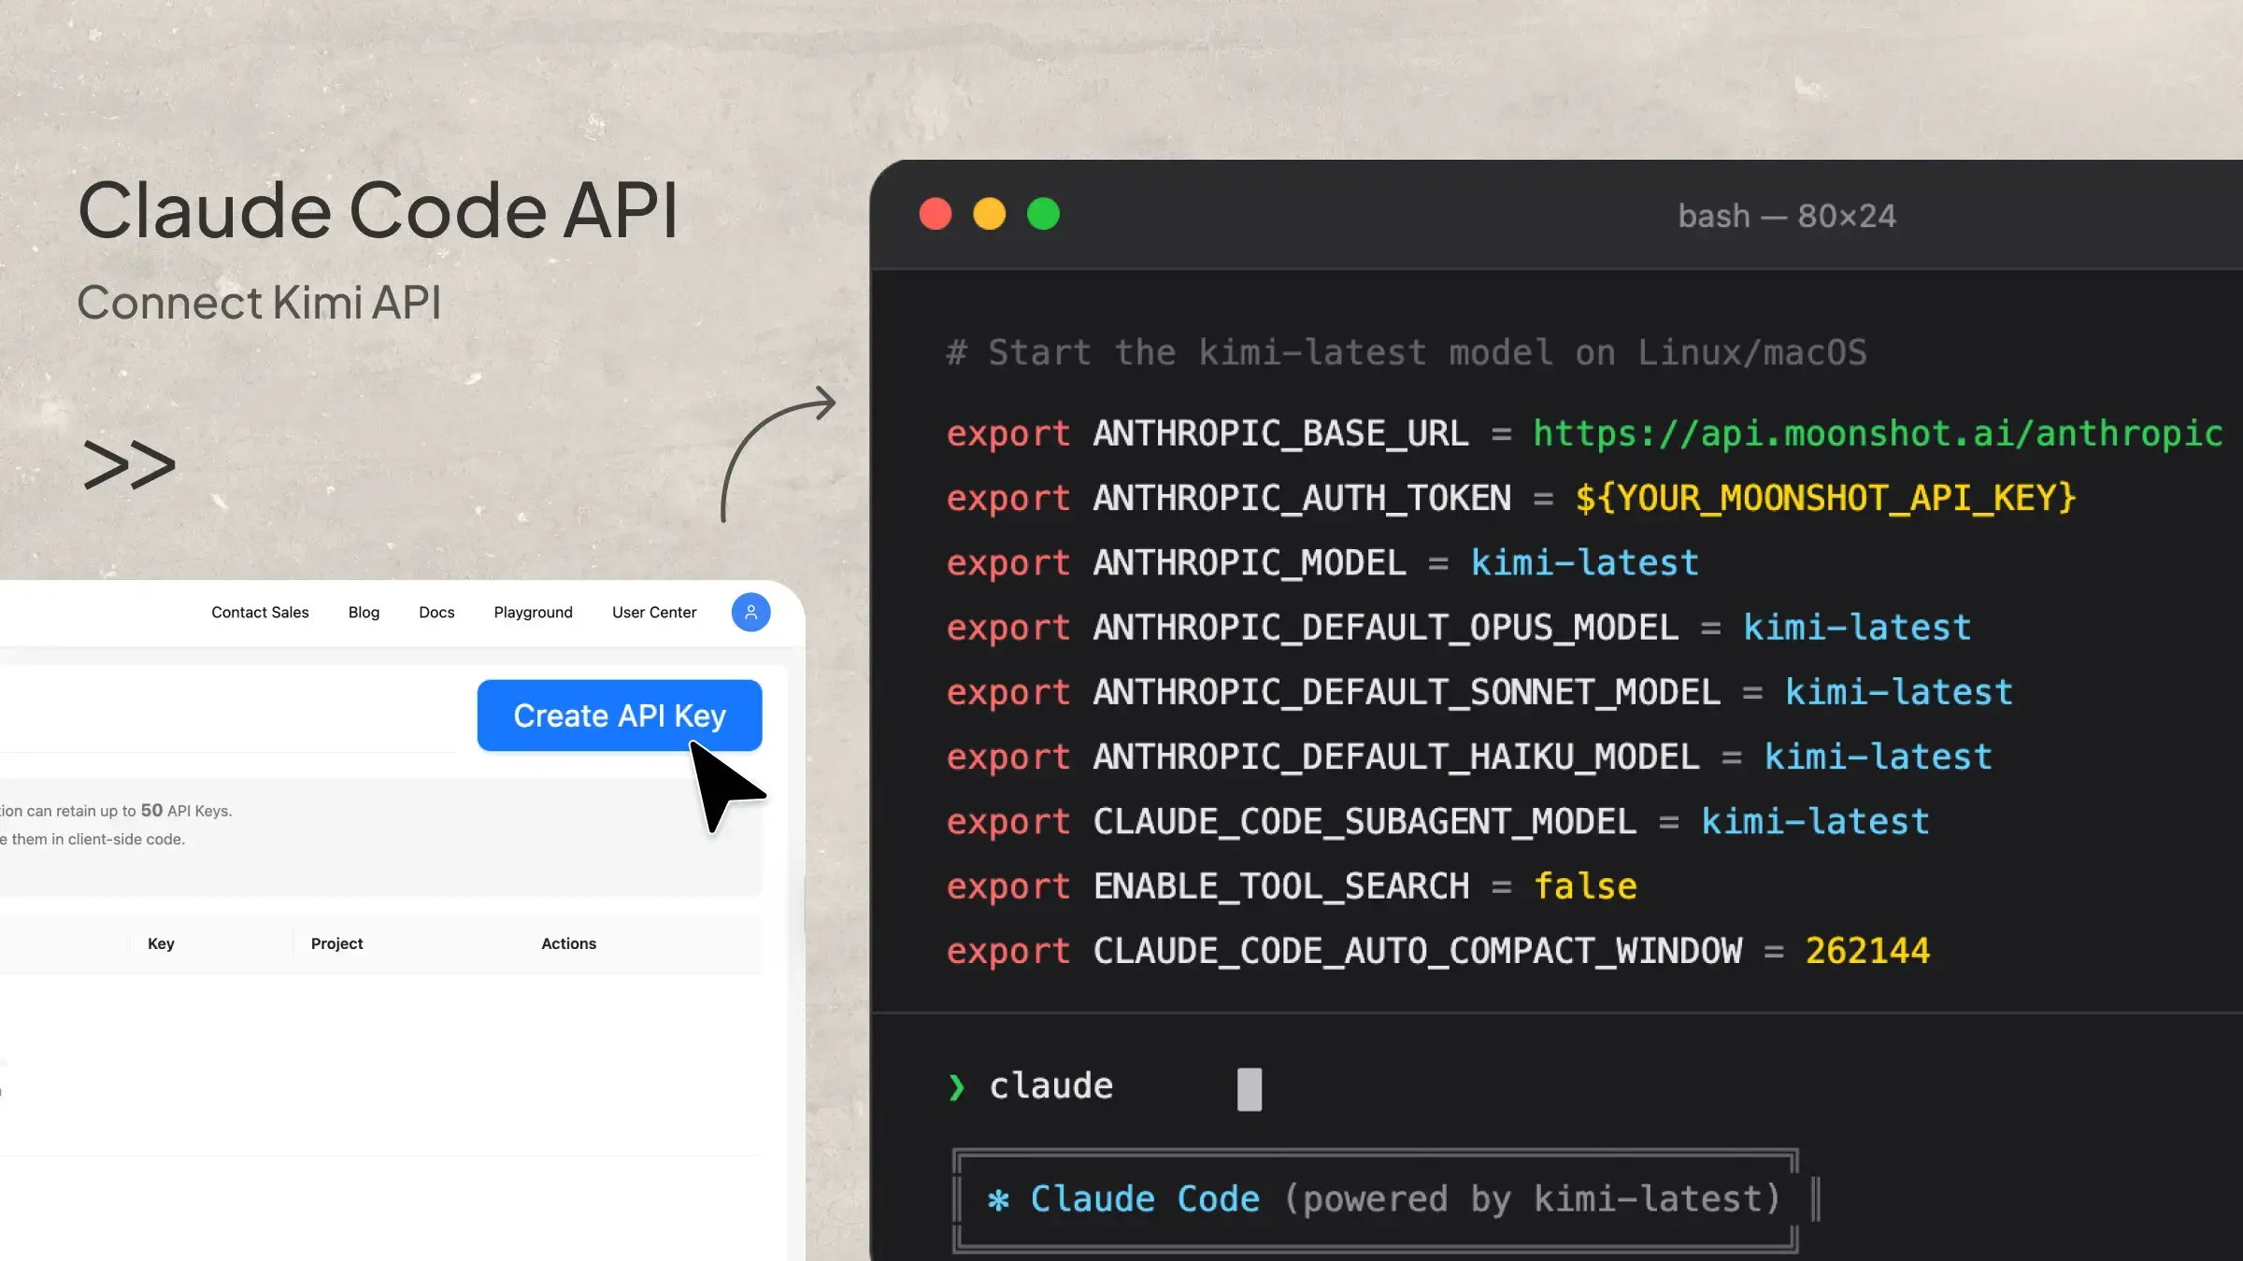2243x1261 pixels.
Task: Click the claude command at prompt
Action: coord(1051,1085)
